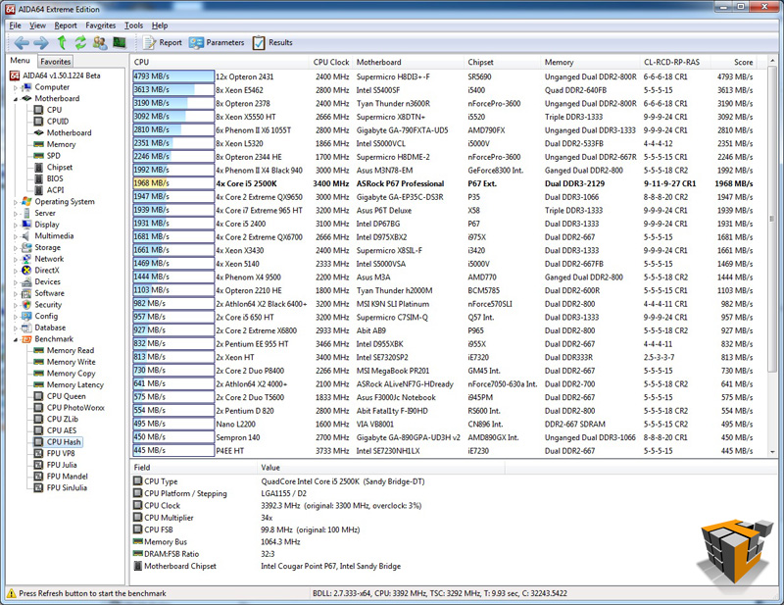The height and width of the screenshot is (605, 784).
Task: Select the Software tree item
Action: click(x=50, y=293)
